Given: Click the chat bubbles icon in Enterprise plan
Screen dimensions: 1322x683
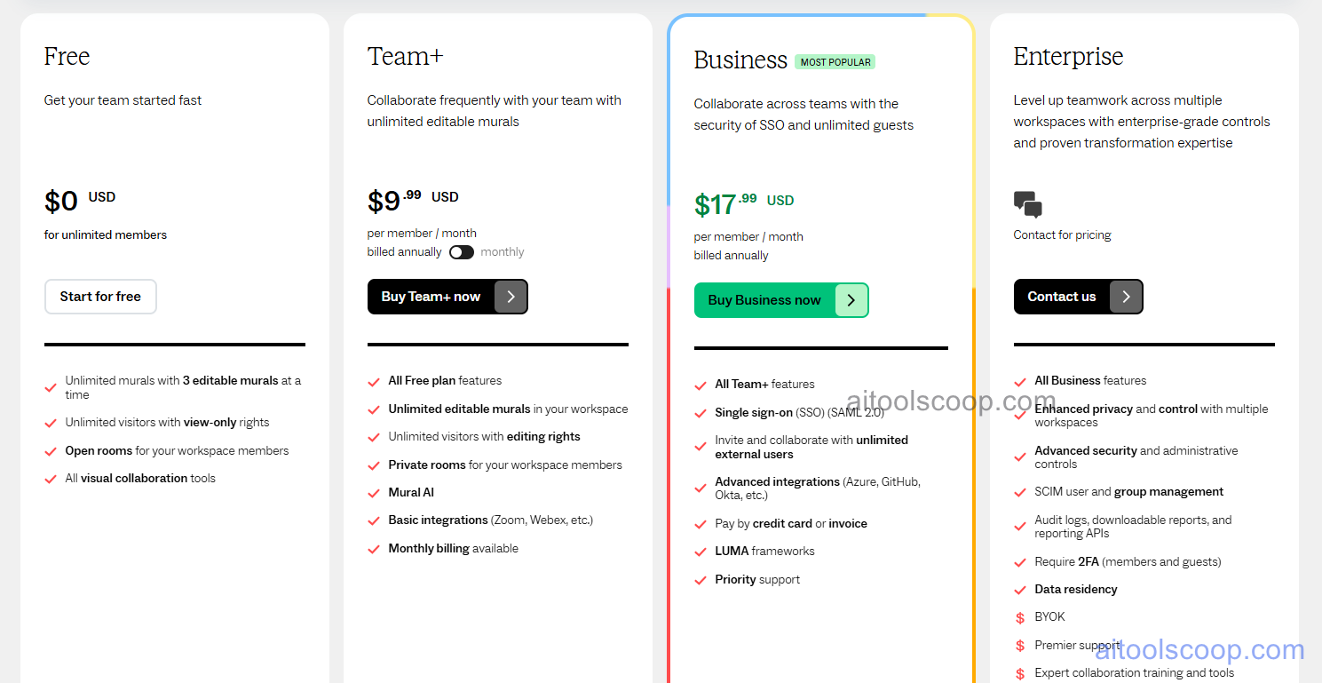Looking at the screenshot, I should (x=1027, y=204).
